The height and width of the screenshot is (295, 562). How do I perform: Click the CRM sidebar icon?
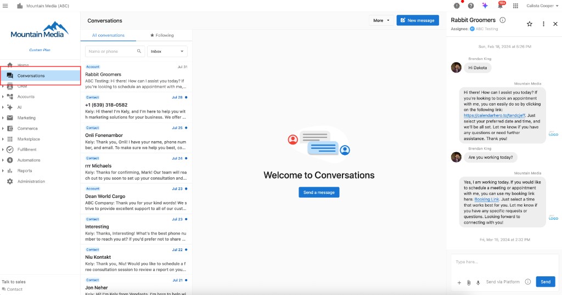pyautogui.click(x=10, y=86)
